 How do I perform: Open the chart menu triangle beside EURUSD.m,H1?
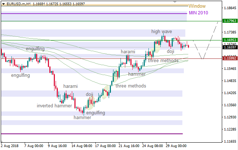pyautogui.click(x=3, y=3)
